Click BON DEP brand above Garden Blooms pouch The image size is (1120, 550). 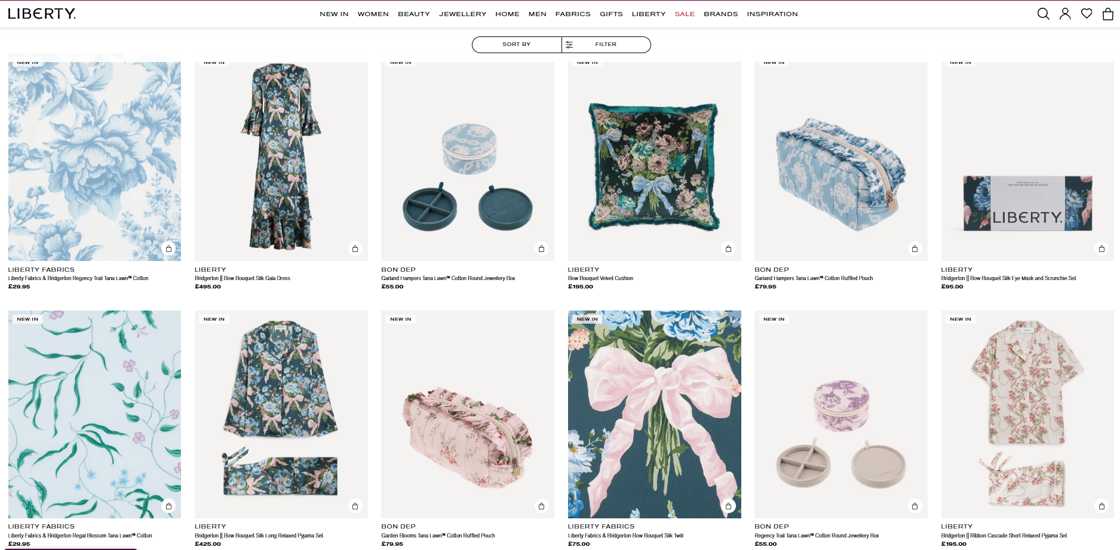click(398, 527)
